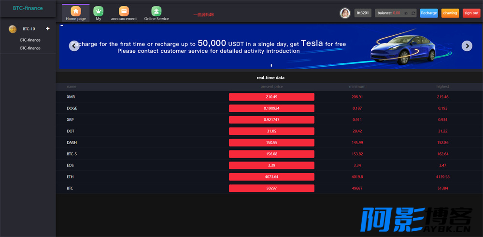483x237 pixels.
Task: Click the DOT present price 31.05
Action: (271, 131)
